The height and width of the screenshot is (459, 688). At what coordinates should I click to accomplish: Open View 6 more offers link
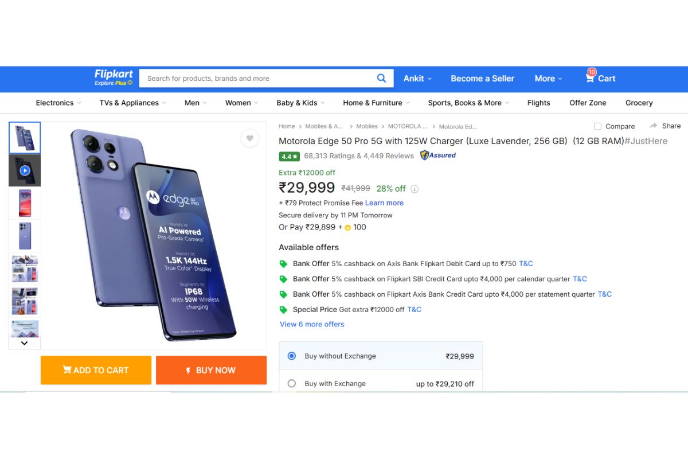tap(311, 324)
